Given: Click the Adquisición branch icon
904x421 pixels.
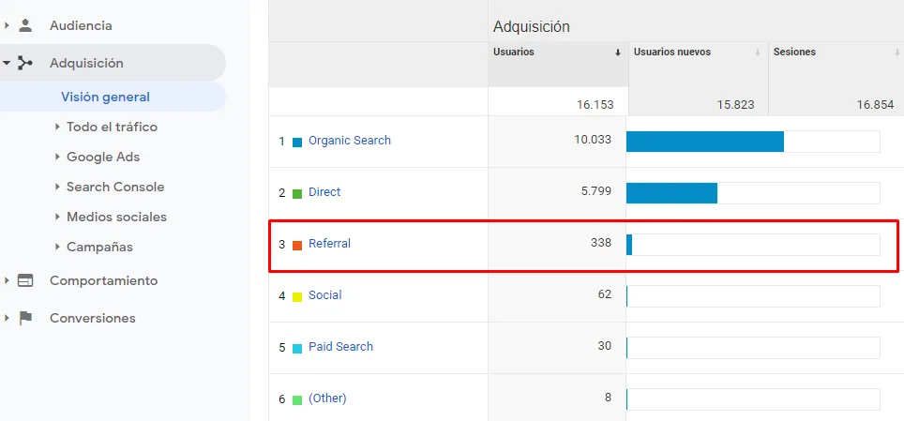Looking at the screenshot, I should click(x=25, y=63).
